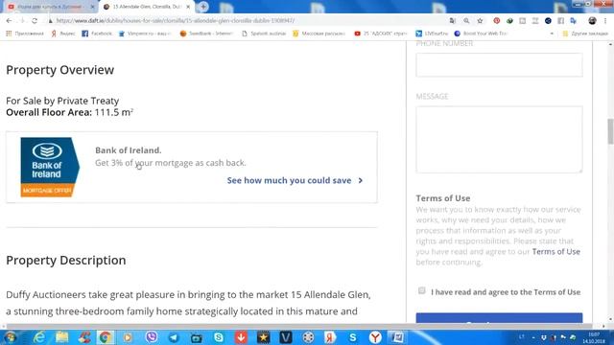Open the light blue Skype taskbar icon
Screen dimensions: 614x345
(219, 337)
